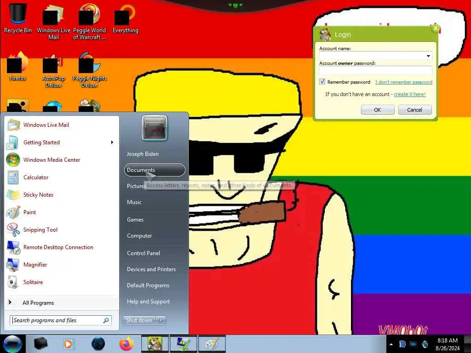This screenshot has height=353, width=471.
Task: Open the Account name dropdown
Action: [x=428, y=56]
